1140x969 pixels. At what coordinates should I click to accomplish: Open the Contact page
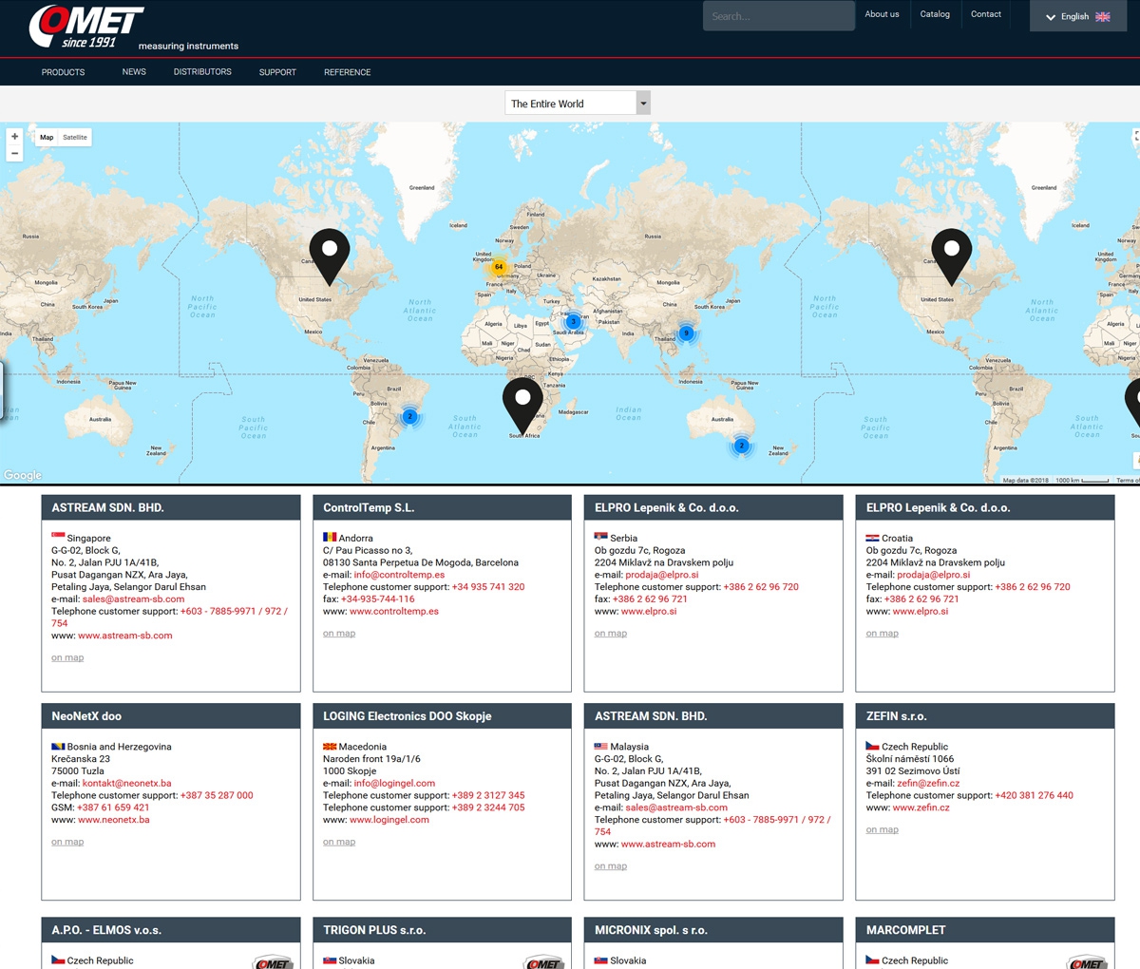[986, 14]
